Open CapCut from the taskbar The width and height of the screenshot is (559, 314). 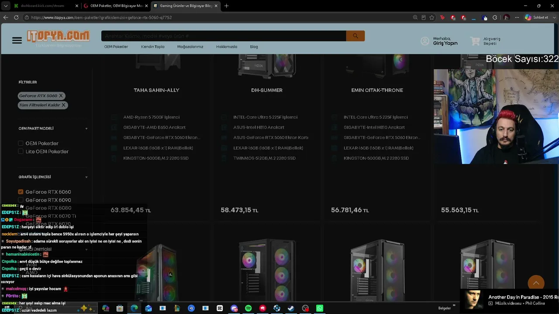[x=220, y=308]
